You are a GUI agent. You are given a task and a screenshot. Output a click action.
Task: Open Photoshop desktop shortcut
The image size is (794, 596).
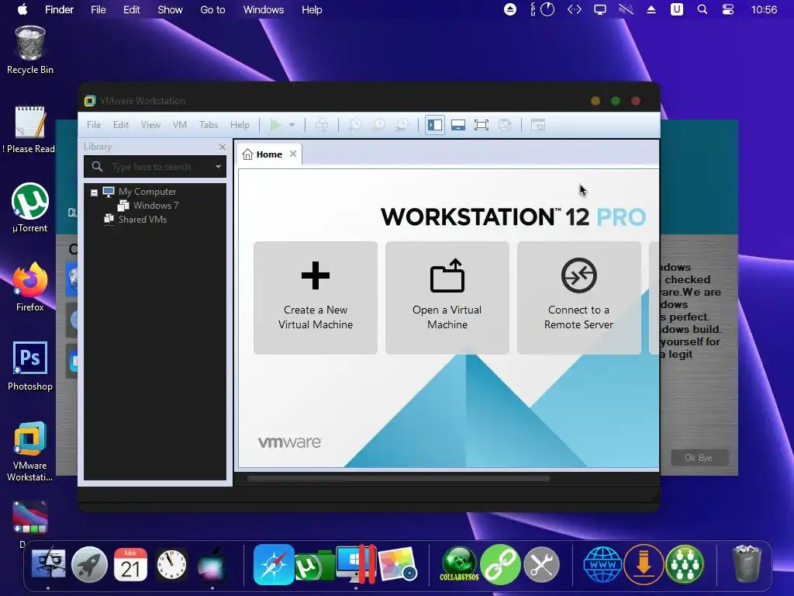(30, 366)
